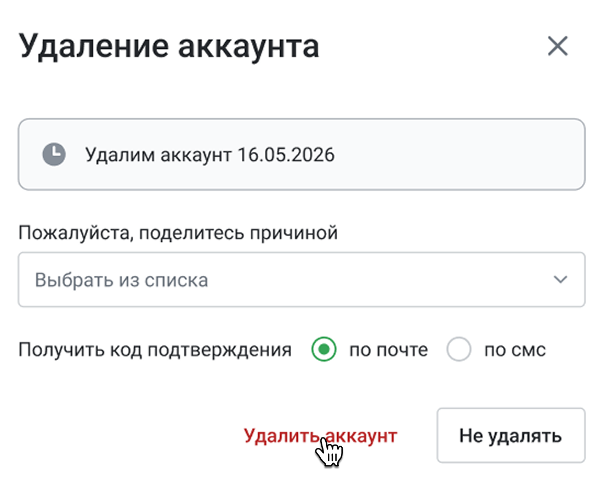Click the chevron arrow of the reason dropdown

point(560,280)
